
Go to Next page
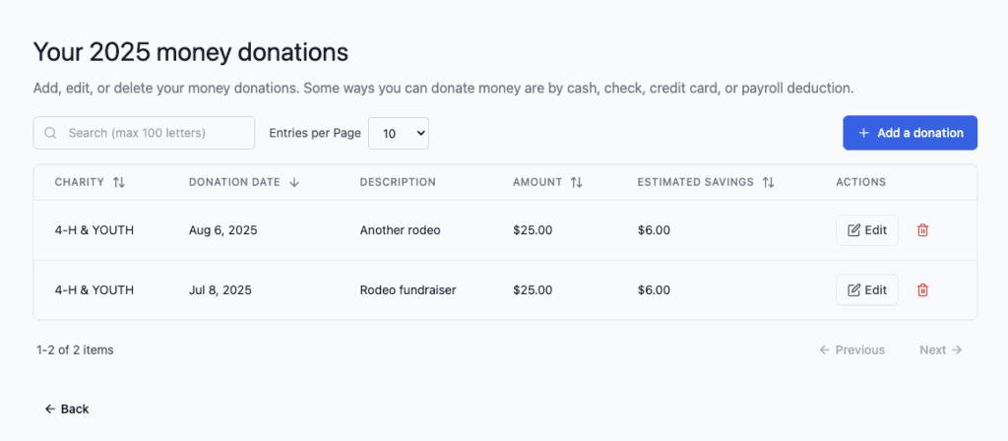[x=941, y=349]
